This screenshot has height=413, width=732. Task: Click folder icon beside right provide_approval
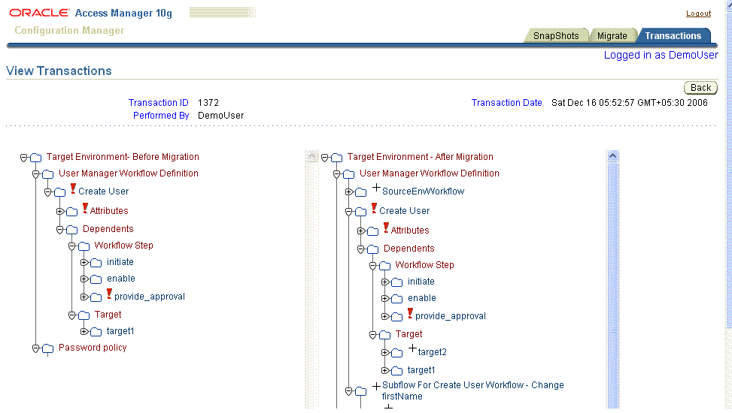tap(397, 317)
